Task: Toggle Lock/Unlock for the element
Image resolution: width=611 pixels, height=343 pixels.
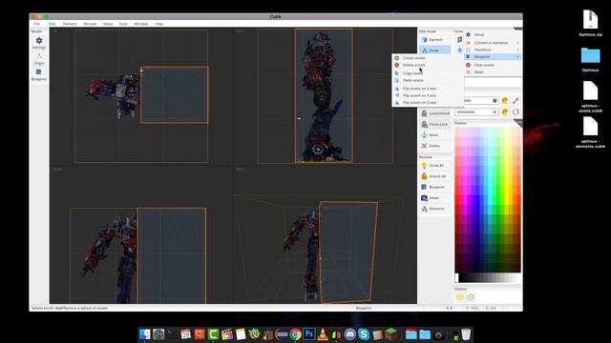Action: 435,113
